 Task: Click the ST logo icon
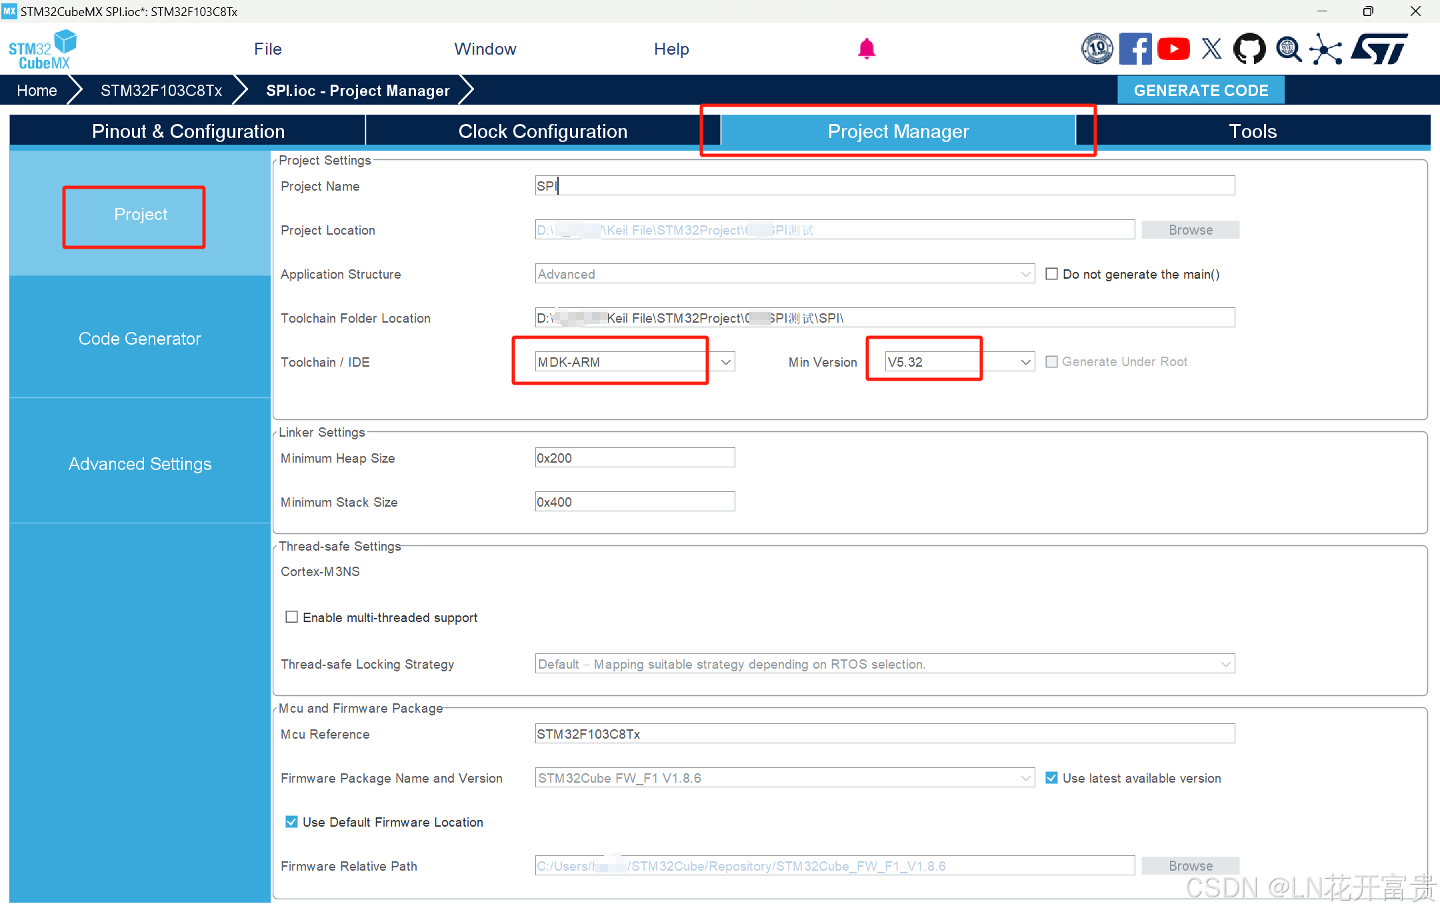1379,49
